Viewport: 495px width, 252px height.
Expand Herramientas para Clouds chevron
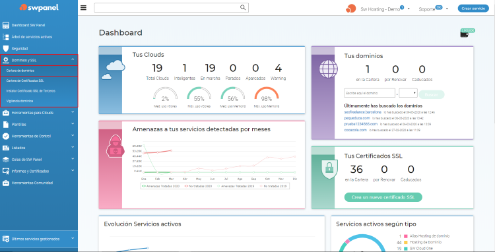73,112
